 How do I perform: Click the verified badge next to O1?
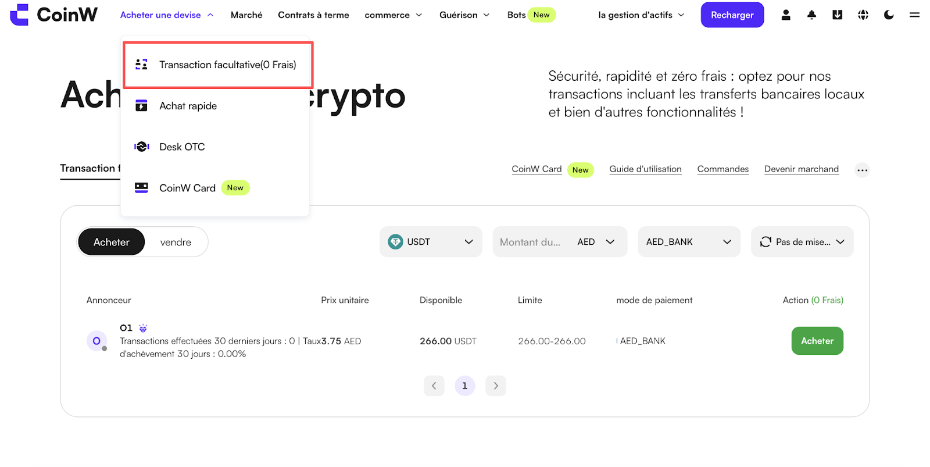(143, 328)
